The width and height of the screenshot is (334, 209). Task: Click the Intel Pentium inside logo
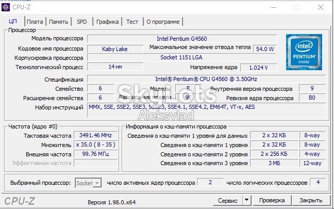pos(304,52)
